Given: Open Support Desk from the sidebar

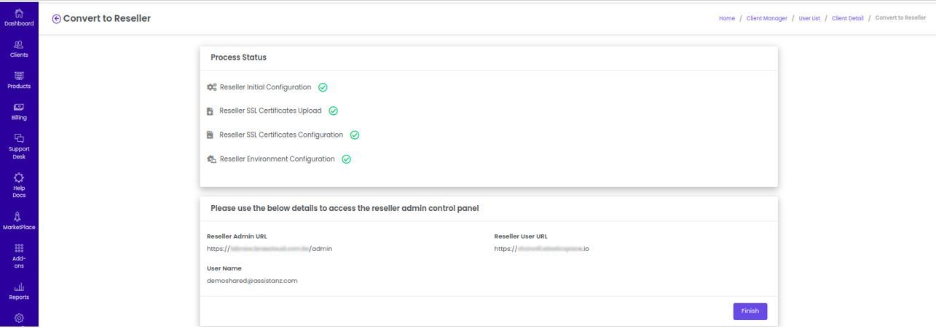Looking at the screenshot, I should (19, 146).
